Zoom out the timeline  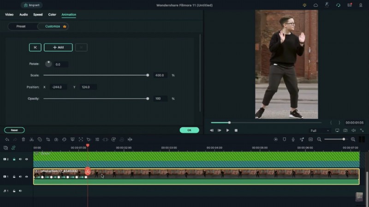click(319, 140)
